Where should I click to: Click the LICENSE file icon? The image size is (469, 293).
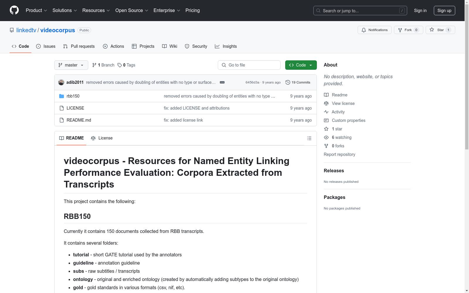tap(62, 108)
